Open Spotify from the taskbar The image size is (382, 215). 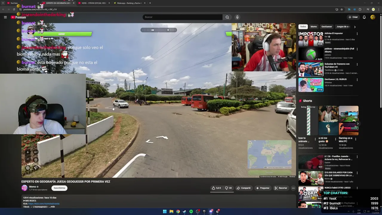click(191, 211)
